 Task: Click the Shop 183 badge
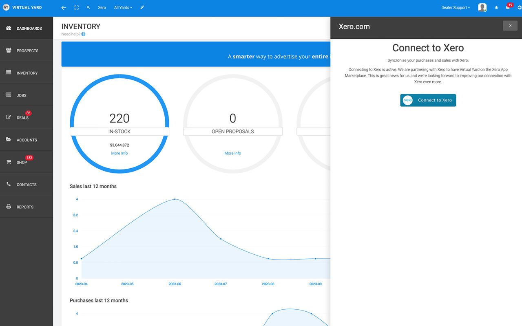tap(29, 158)
